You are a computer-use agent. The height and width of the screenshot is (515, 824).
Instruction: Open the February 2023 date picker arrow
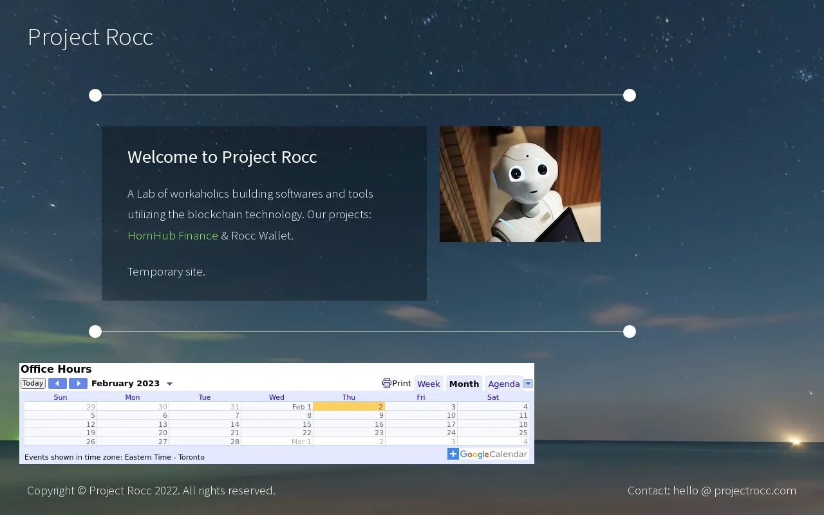coord(170,384)
